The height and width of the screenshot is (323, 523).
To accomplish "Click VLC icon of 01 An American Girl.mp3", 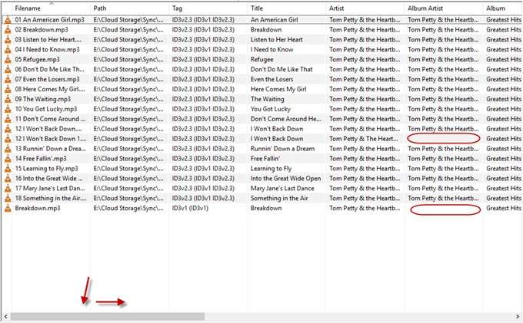I will [x=8, y=20].
